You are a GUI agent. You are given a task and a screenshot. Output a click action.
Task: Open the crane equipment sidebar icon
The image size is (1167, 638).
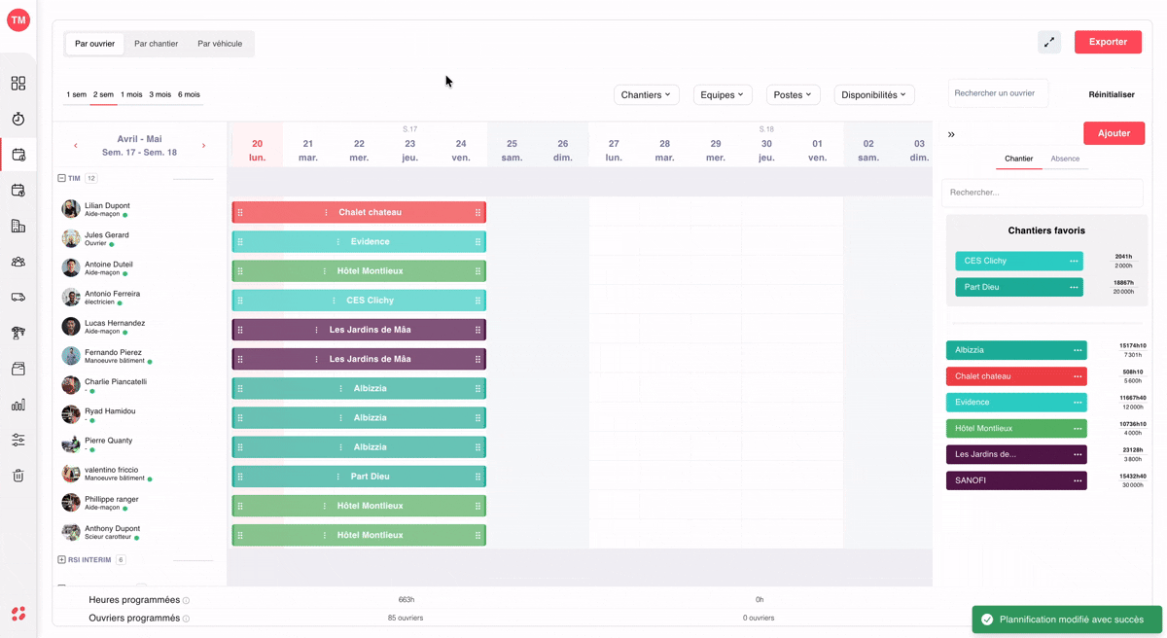tap(18, 333)
